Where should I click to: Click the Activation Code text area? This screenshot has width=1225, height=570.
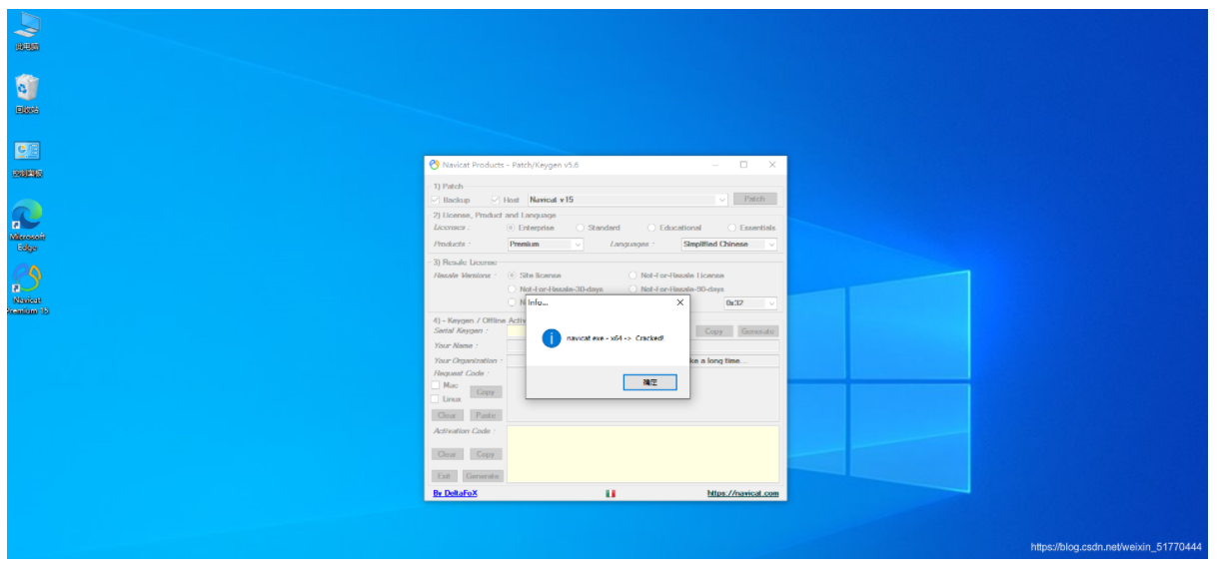[x=642, y=454]
